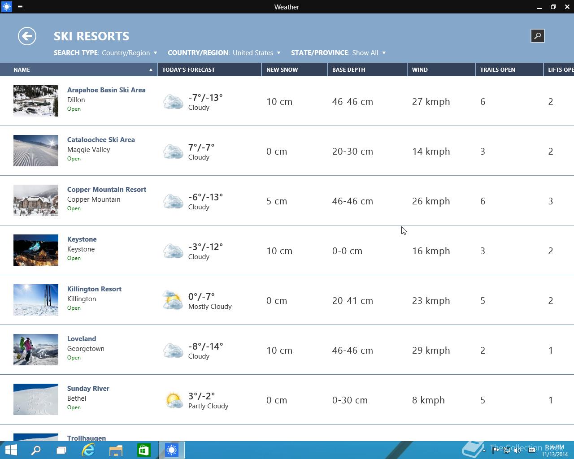Image resolution: width=574 pixels, height=459 pixels.
Task: Click Arapahoe Basin 'Open' status
Action: 74,109
